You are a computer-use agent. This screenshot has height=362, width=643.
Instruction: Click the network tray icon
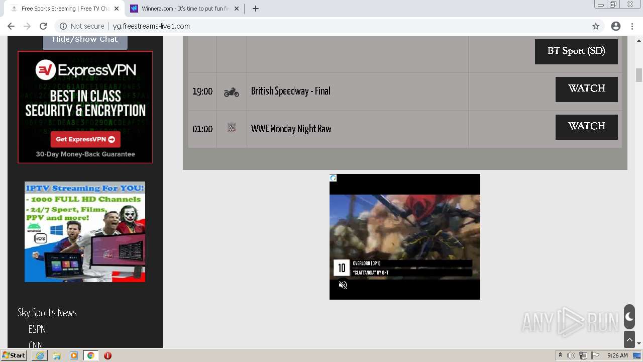tap(583, 355)
